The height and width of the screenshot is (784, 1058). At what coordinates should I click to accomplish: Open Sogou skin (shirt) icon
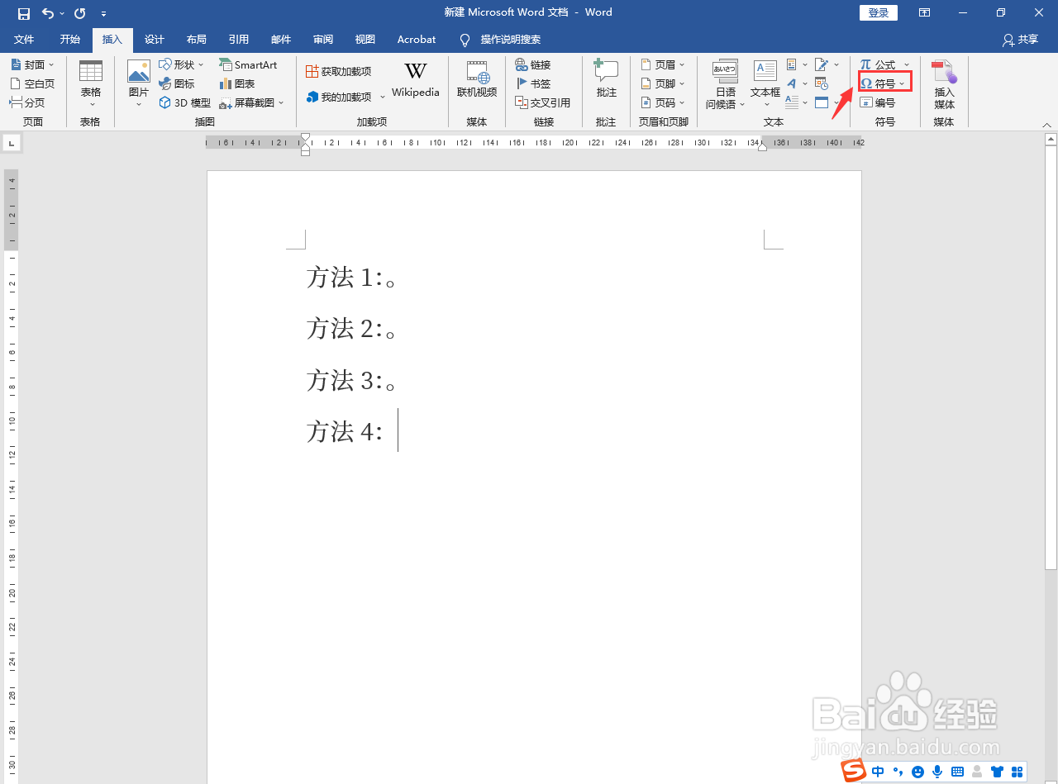[996, 772]
